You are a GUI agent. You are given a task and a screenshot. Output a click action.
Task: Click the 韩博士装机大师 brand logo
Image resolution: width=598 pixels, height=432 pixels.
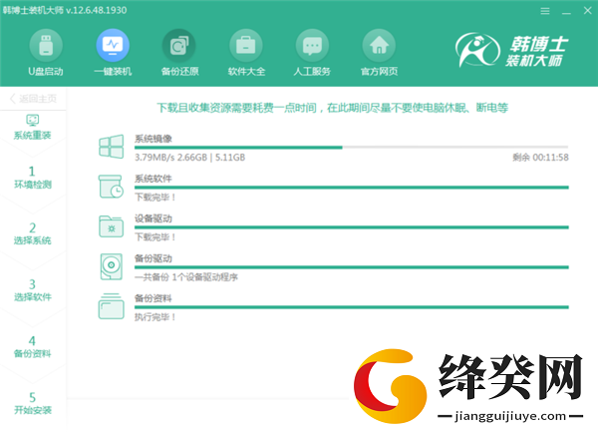click(512, 50)
